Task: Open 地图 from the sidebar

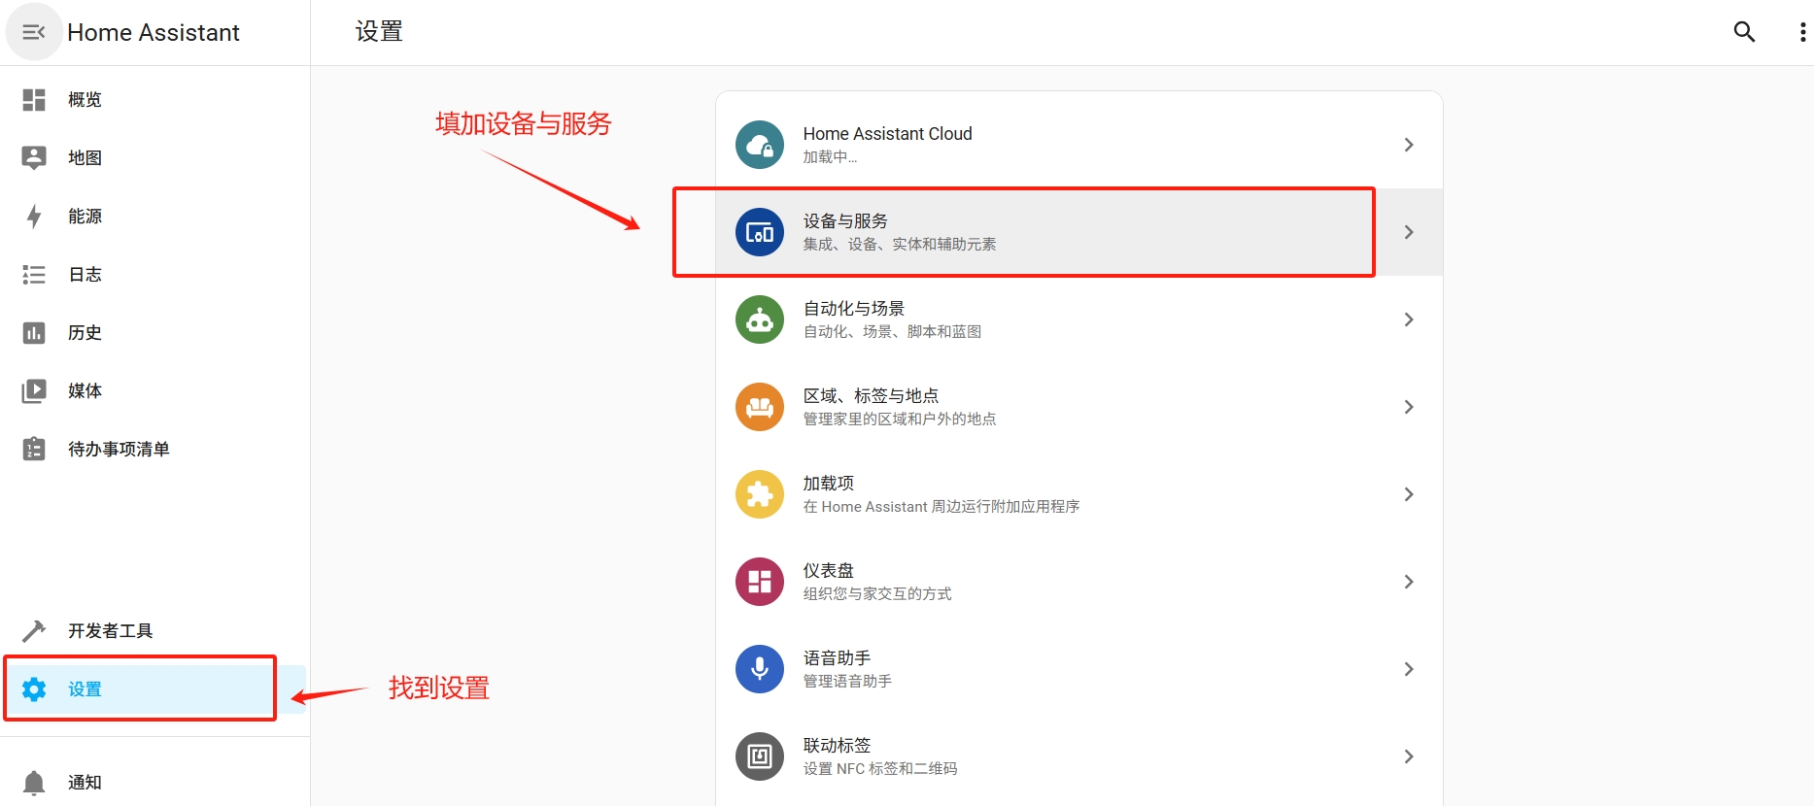Action: pos(154,158)
